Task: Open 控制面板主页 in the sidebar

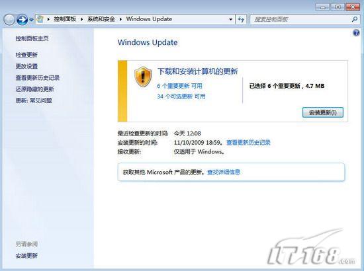Action: pyautogui.click(x=32, y=38)
